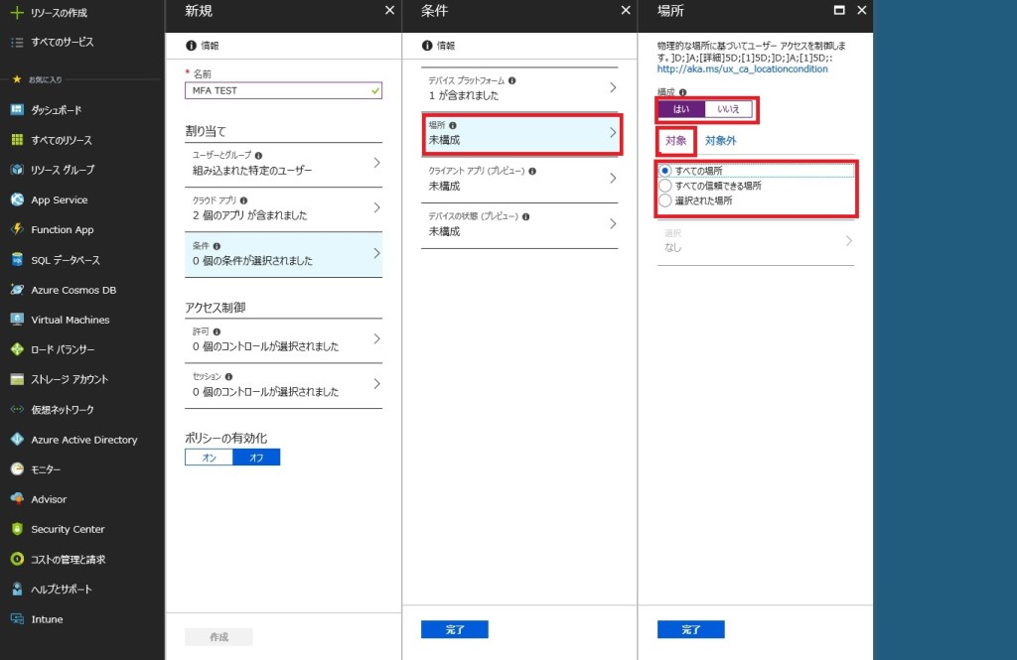
Task: Turn policy enablement to オン
Action: coord(209,458)
